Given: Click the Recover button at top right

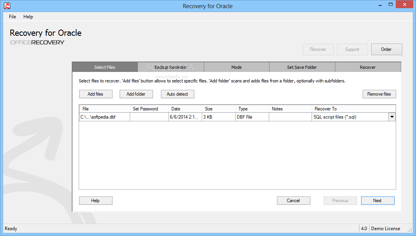Looking at the screenshot, I should (x=318, y=49).
